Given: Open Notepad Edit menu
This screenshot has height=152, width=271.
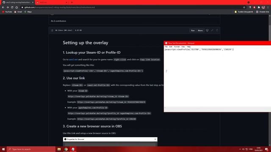Looking at the screenshot, I should pyautogui.click(x=171, y=47).
